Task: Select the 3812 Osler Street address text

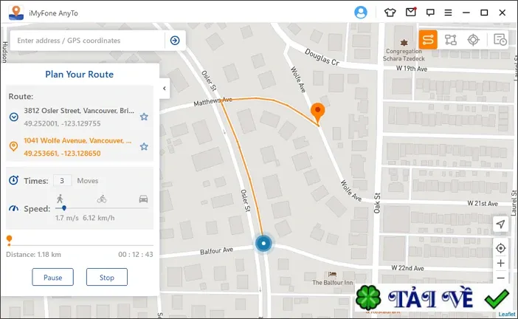Action: coord(79,111)
